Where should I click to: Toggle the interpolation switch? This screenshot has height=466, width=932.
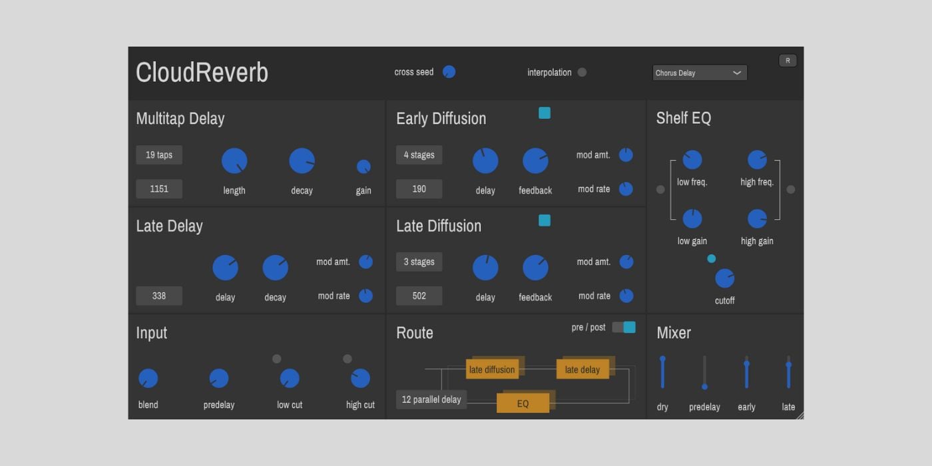click(x=582, y=73)
